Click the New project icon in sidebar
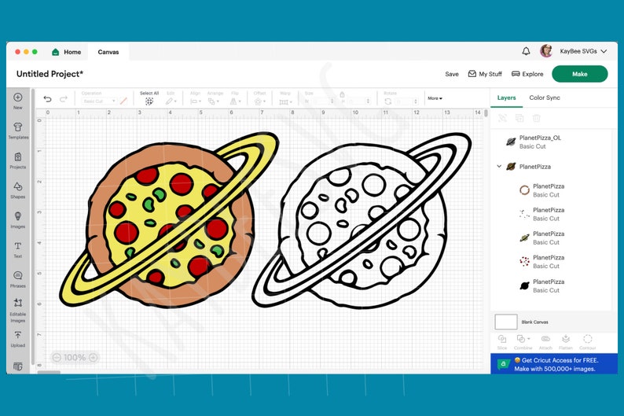The width and height of the screenshot is (624, 416). 18,101
